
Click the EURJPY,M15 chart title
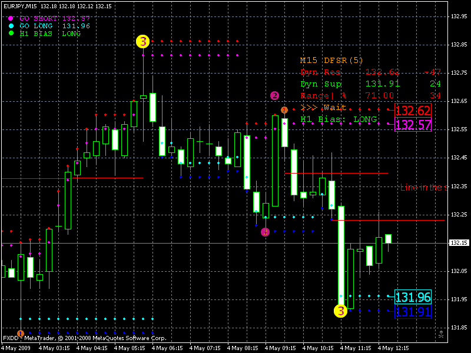coord(20,6)
